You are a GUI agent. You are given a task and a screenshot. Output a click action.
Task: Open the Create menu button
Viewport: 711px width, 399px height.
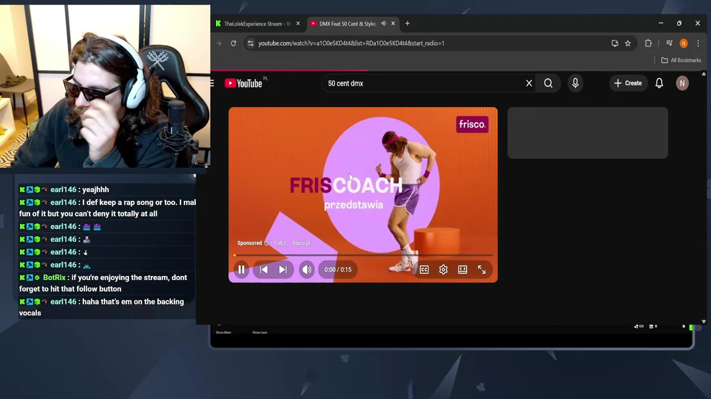(x=628, y=83)
